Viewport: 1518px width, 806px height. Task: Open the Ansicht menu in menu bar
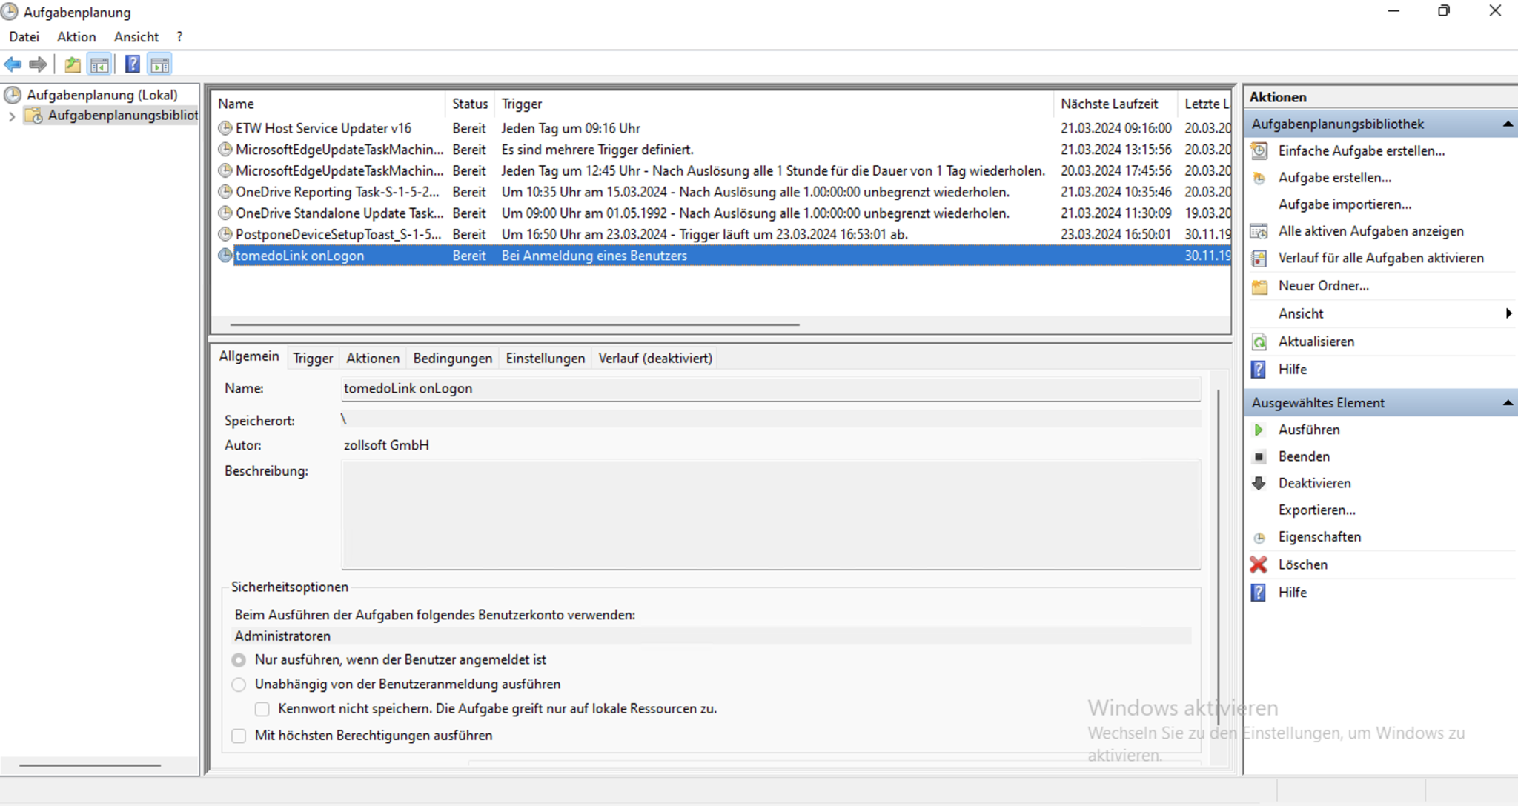coord(136,37)
